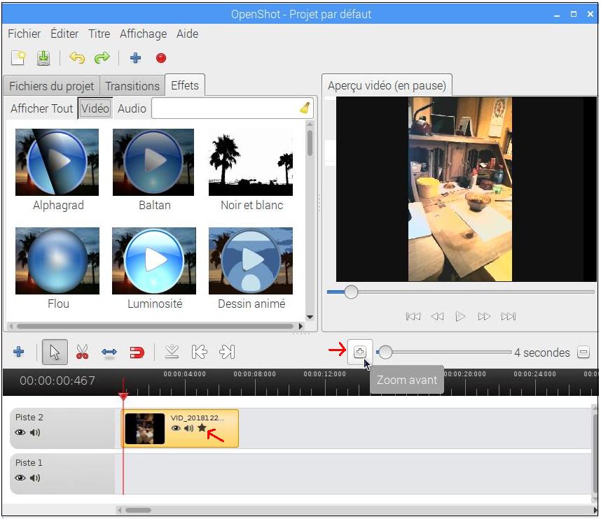Click the timeline zoom slider handle
This screenshot has height=519, width=601.
point(385,352)
